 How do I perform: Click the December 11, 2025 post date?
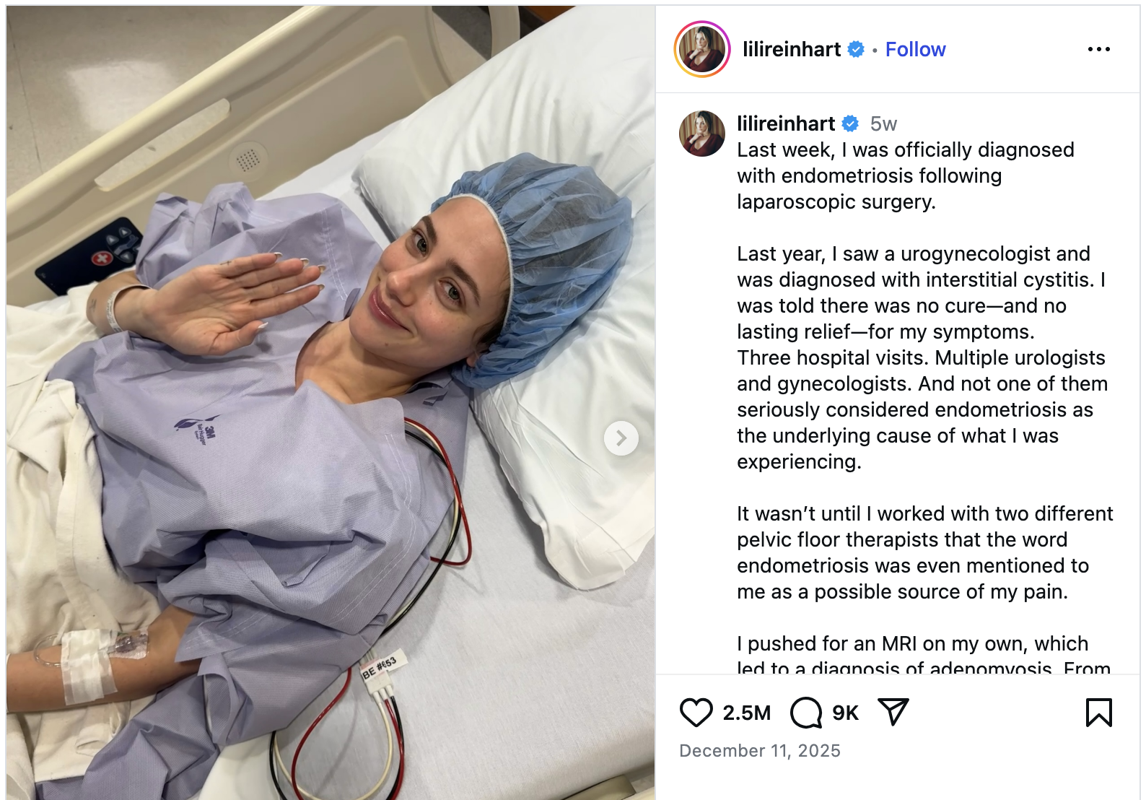[x=760, y=751]
